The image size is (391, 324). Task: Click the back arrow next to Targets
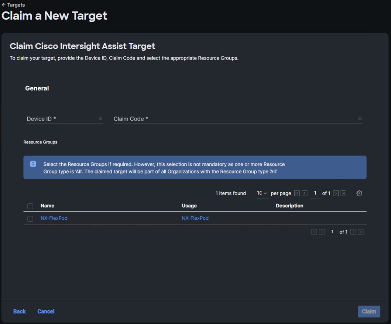[4, 5]
